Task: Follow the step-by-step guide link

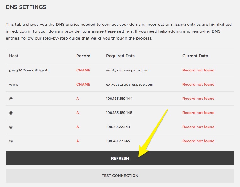Action: (x=61, y=38)
